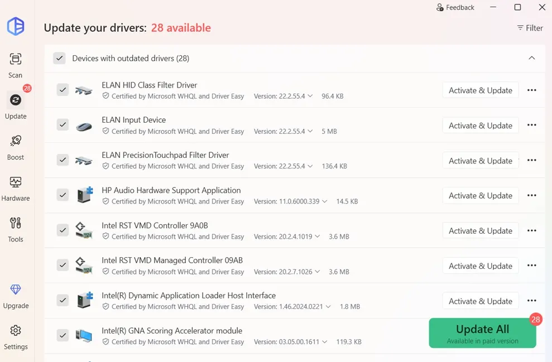Uncheck Intel GNA Scoring Accelerator module
The width and height of the screenshot is (552, 362).
(63, 335)
